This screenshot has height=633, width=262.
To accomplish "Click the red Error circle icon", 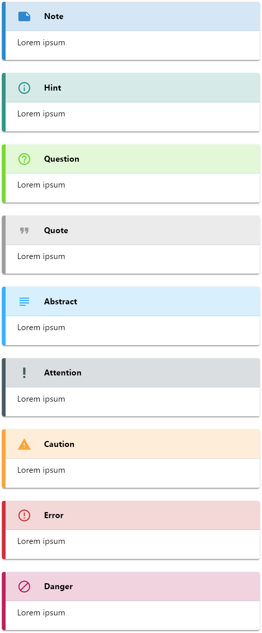I will click(24, 515).
